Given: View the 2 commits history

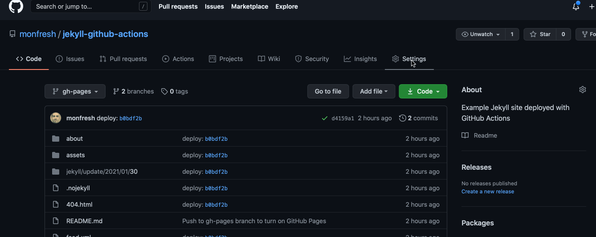Looking at the screenshot, I should pos(418,118).
